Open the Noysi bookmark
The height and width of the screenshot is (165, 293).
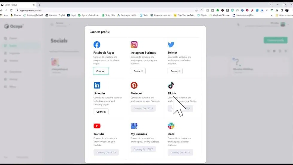pos(71,15)
